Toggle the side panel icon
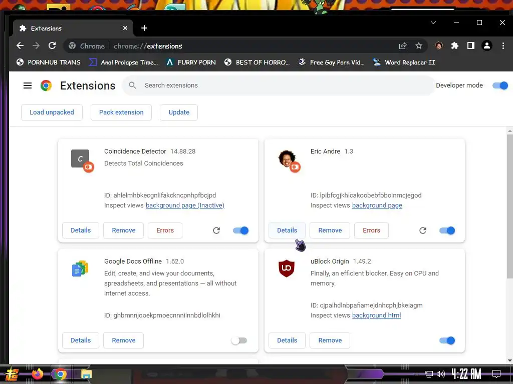 coord(471,45)
